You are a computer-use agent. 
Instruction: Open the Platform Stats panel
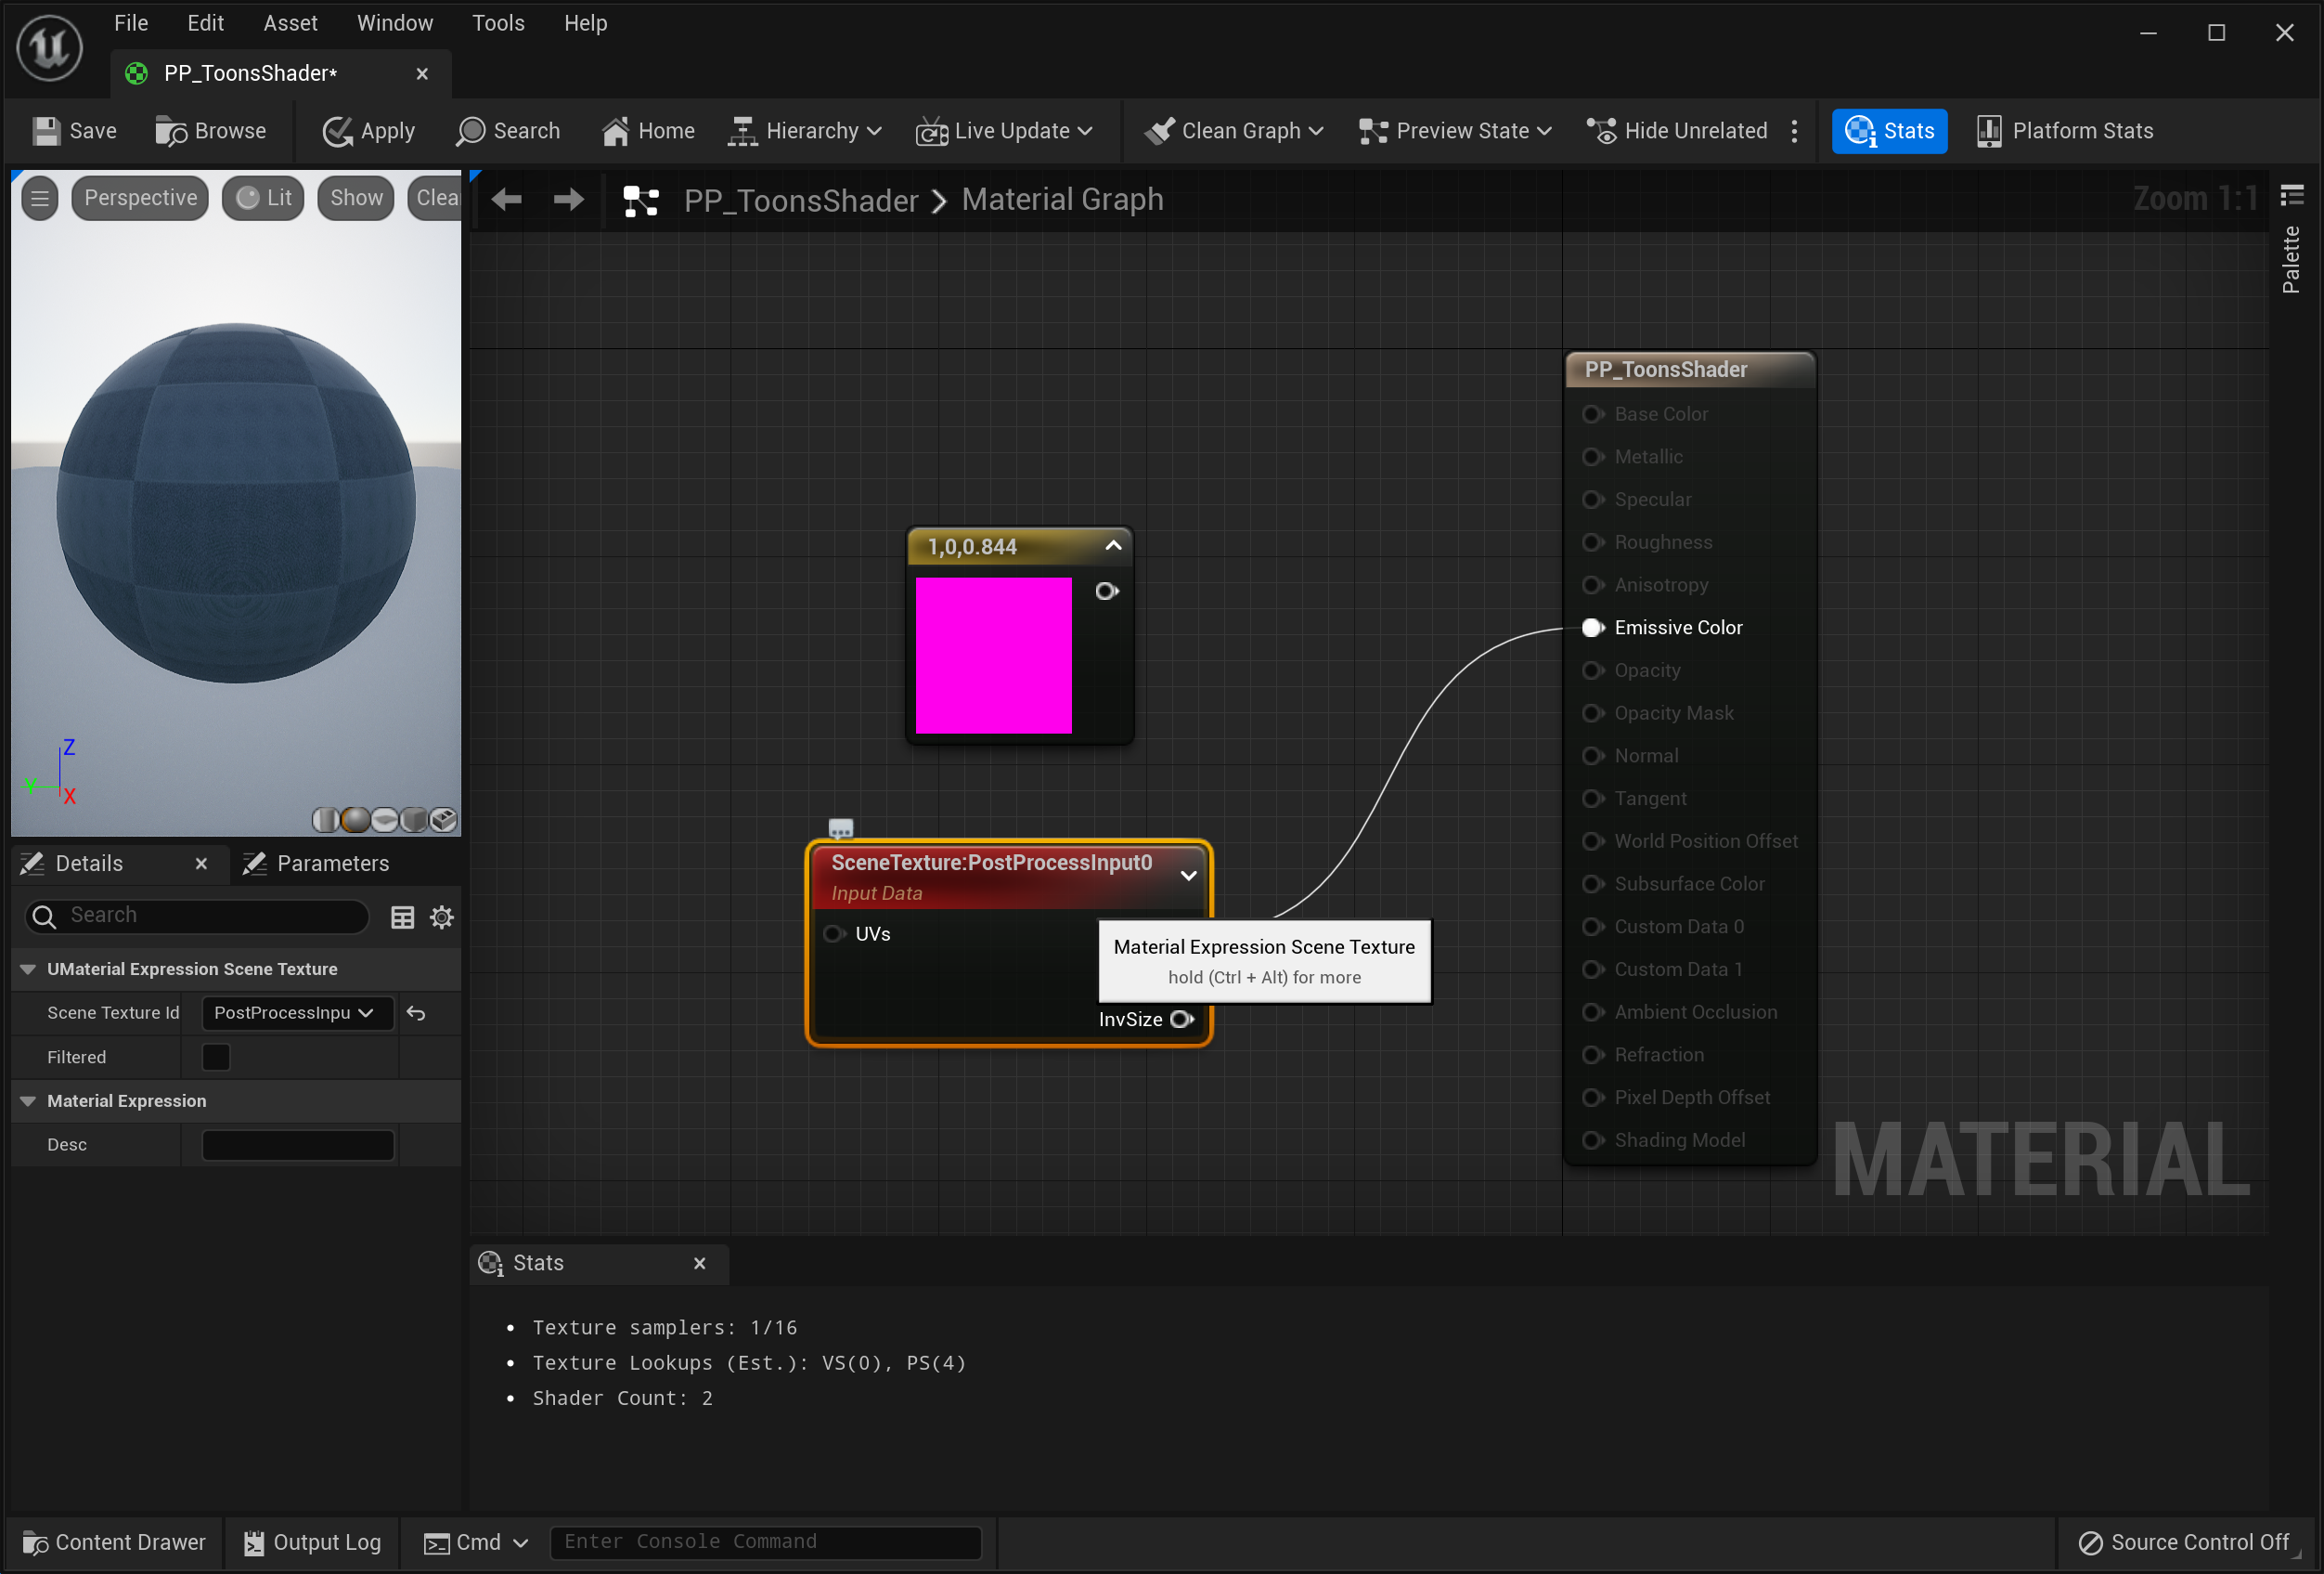(2065, 131)
